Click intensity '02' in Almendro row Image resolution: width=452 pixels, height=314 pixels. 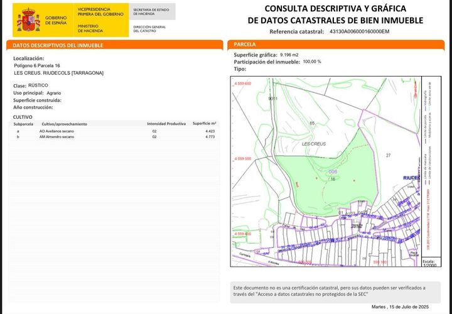pyautogui.click(x=154, y=137)
